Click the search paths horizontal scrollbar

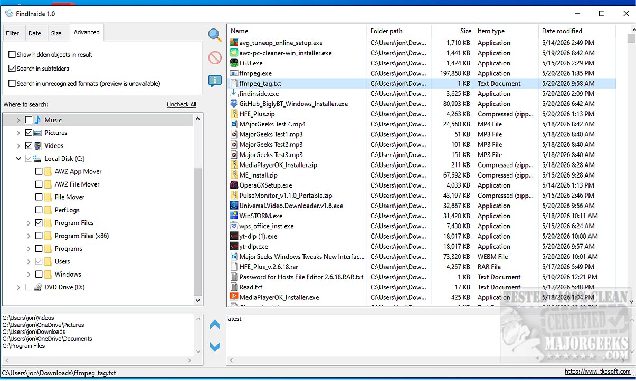click(x=98, y=360)
